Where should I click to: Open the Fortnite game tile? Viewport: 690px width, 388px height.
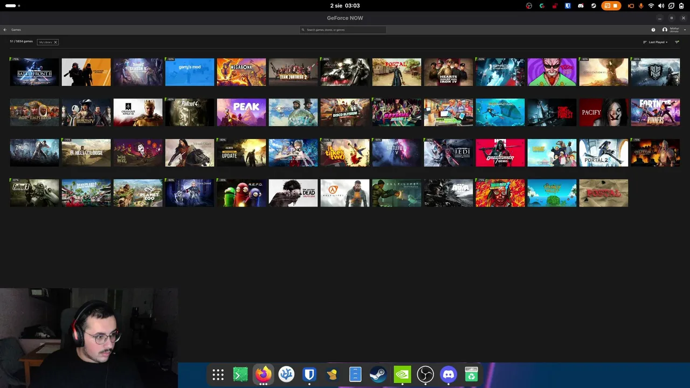pos(655,113)
